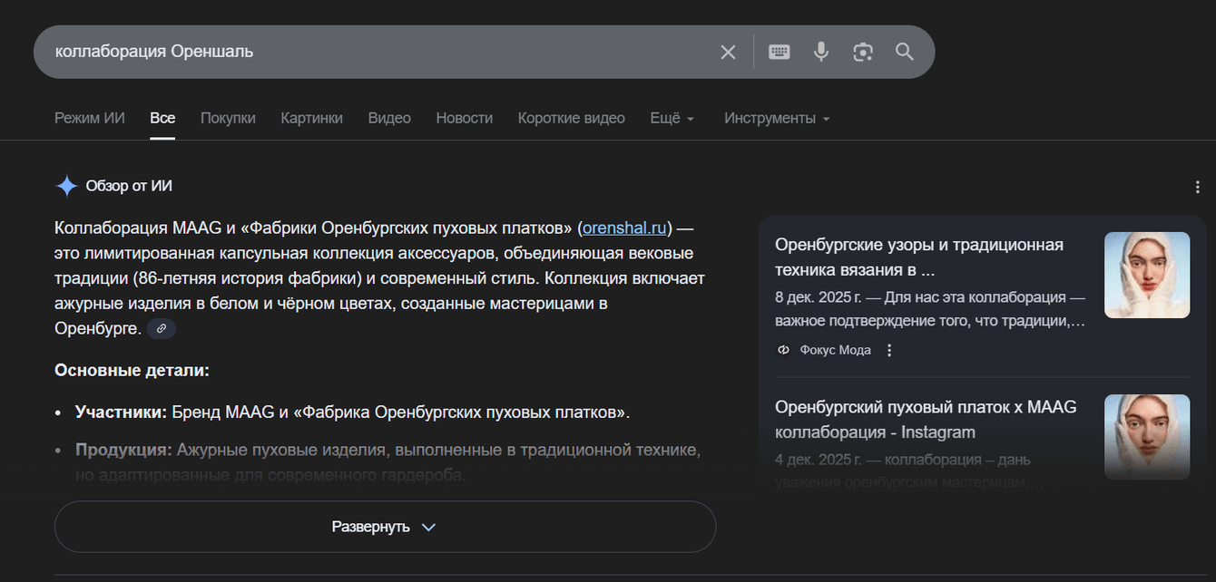This screenshot has width=1216, height=582.
Task: Click the source link chip after Оренбурге
Action: [162, 329]
